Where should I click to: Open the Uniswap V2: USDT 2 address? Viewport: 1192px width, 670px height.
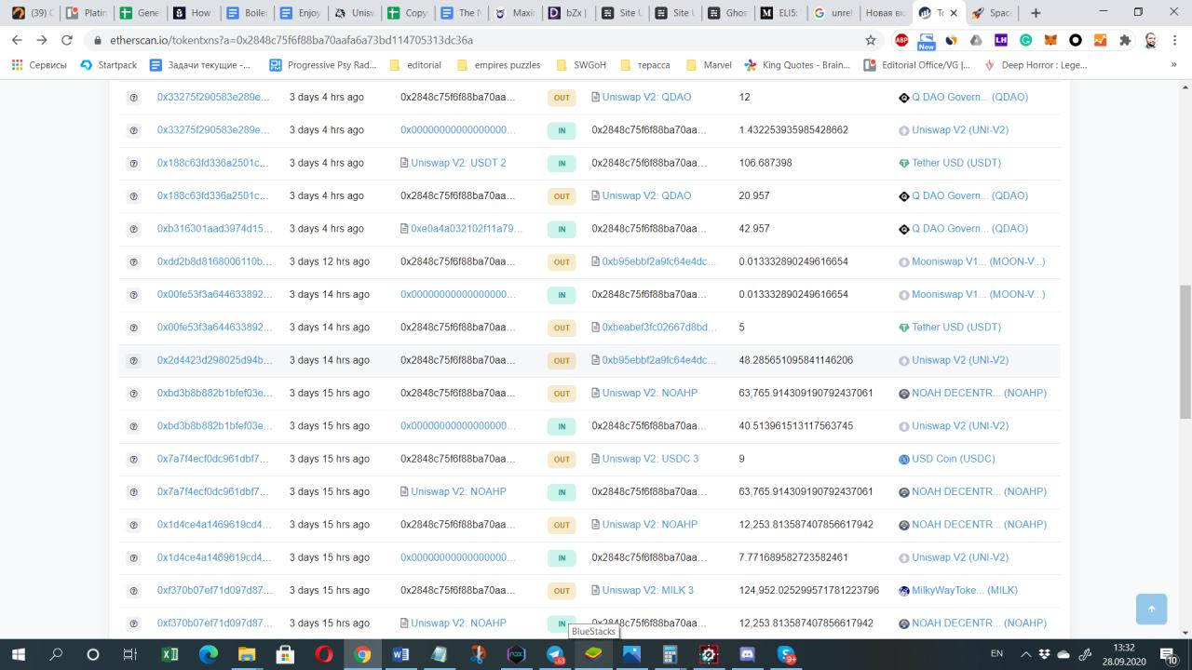tap(458, 163)
